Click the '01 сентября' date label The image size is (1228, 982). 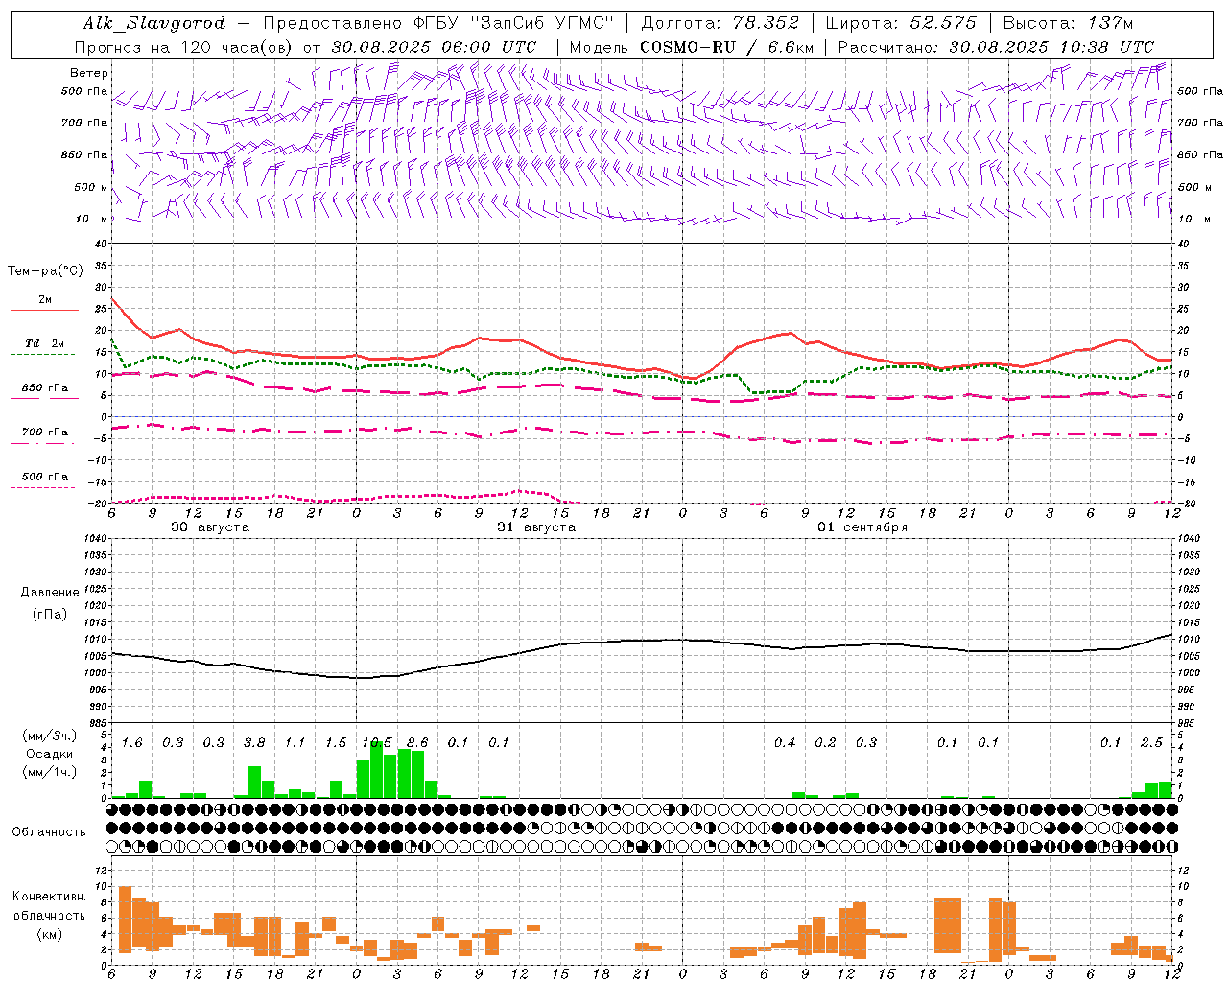pyautogui.click(x=862, y=527)
